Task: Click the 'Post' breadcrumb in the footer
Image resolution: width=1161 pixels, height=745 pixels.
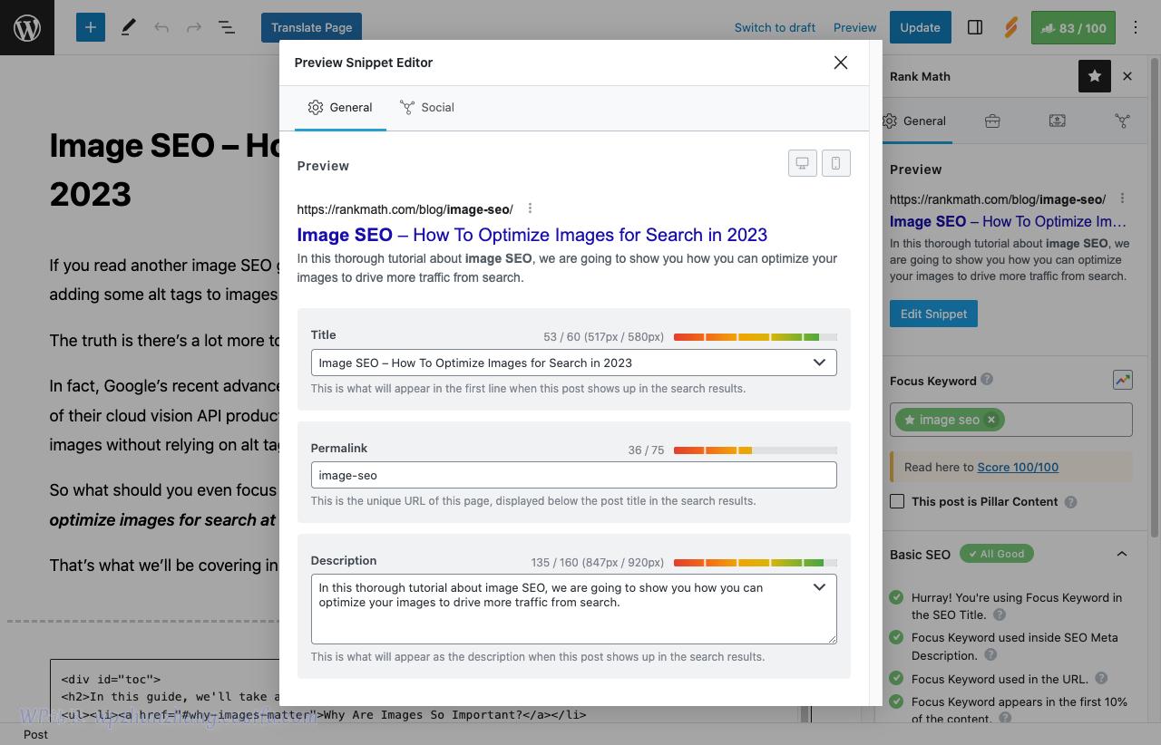Action: pyautogui.click(x=35, y=734)
